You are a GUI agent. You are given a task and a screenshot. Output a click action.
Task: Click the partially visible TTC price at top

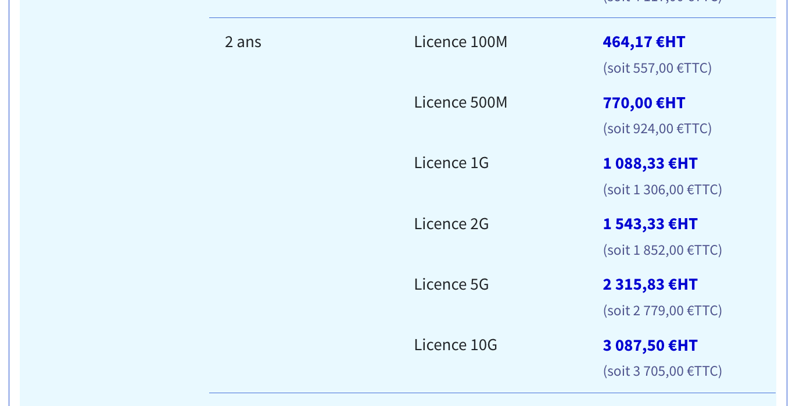point(662,2)
